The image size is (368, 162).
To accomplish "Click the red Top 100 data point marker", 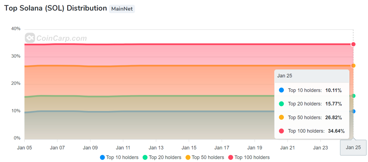I will click(353, 44).
